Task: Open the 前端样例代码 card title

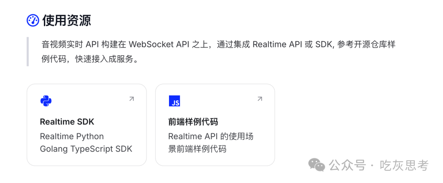Action: click(193, 122)
